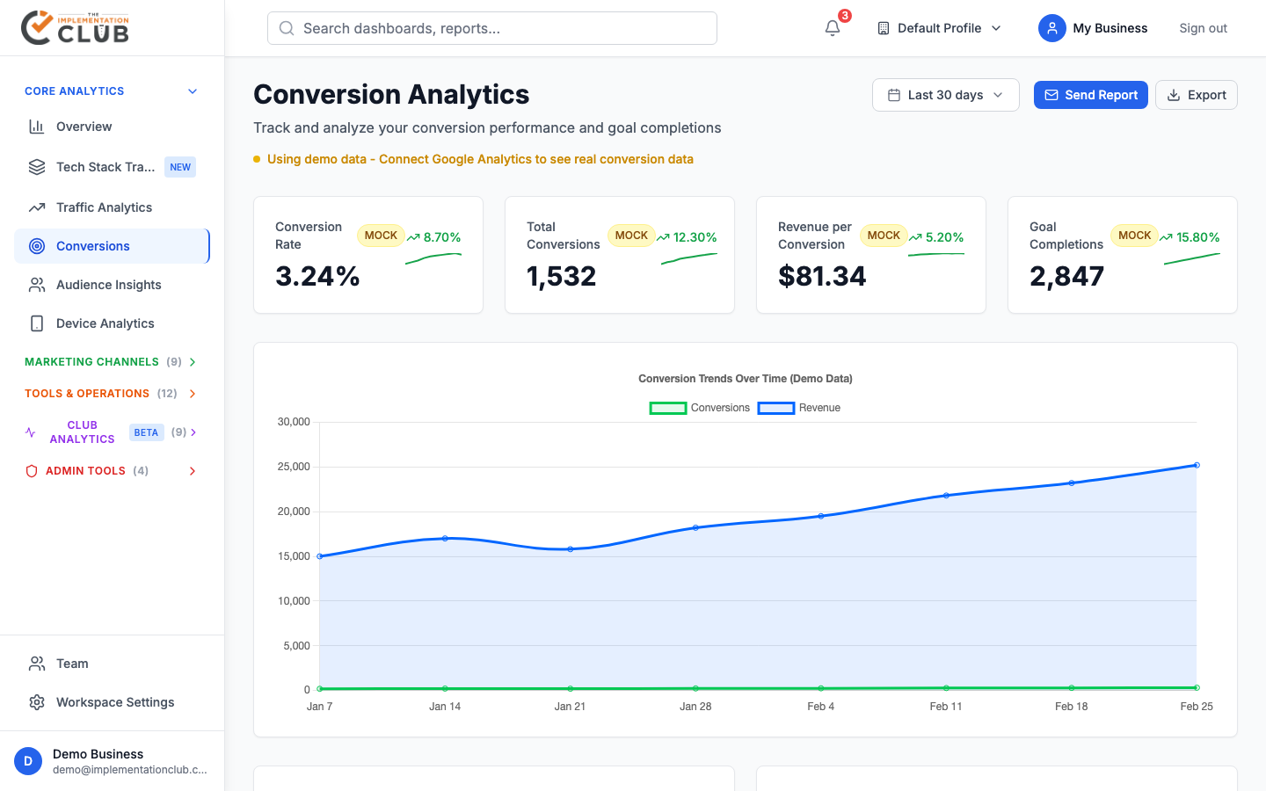Focus the search dashboards input field
The width and height of the screenshot is (1266, 791).
click(x=492, y=28)
